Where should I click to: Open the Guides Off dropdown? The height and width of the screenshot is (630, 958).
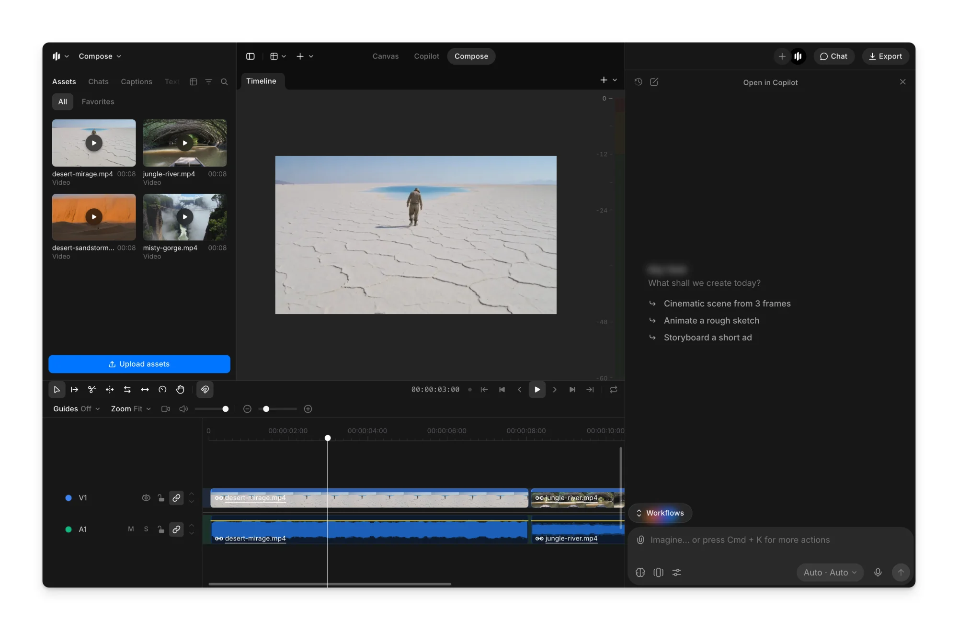tap(77, 409)
